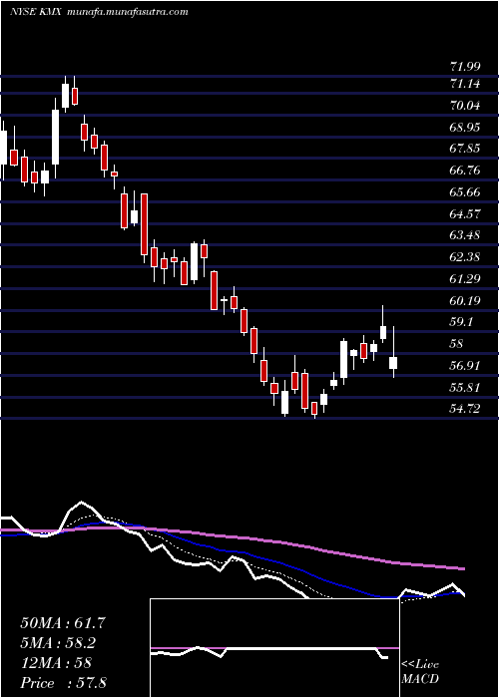Click the 12MA : 58 readout
This screenshot has width=499, height=698.
coord(56,663)
